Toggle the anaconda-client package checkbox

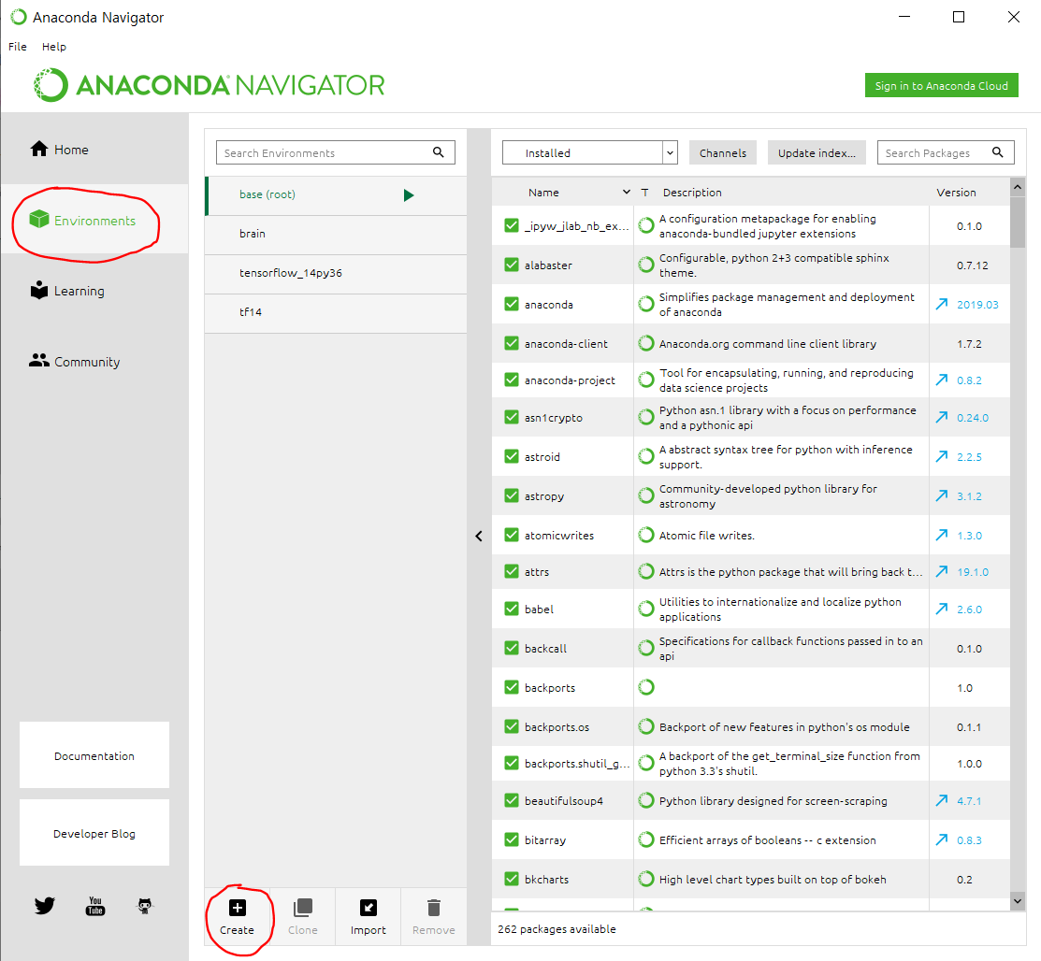512,343
